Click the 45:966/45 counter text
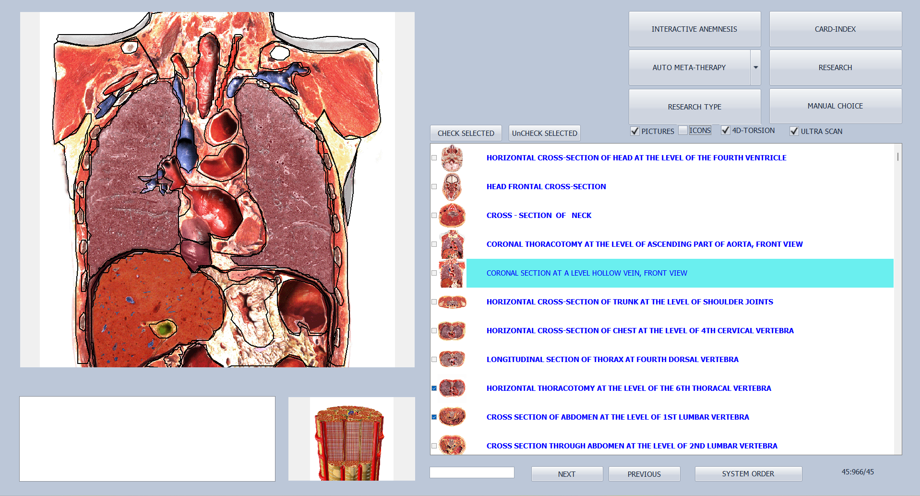 coord(858,472)
